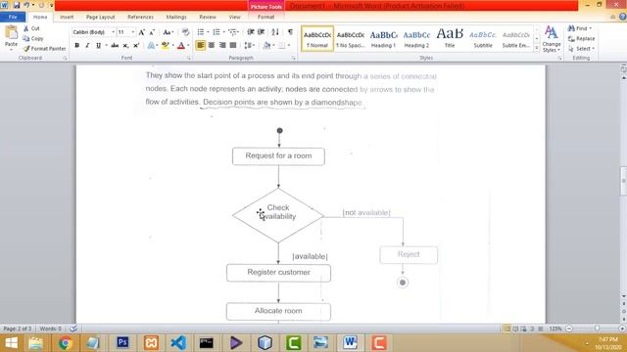Image resolution: width=627 pixels, height=352 pixels.
Task: Toggle Underline formatting
Action: tap(98, 46)
